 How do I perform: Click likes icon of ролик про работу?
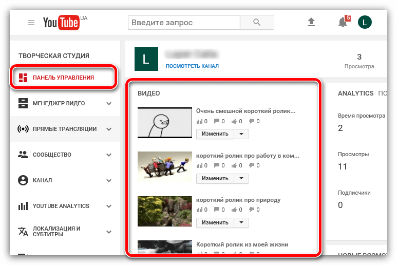pyautogui.click(x=234, y=165)
